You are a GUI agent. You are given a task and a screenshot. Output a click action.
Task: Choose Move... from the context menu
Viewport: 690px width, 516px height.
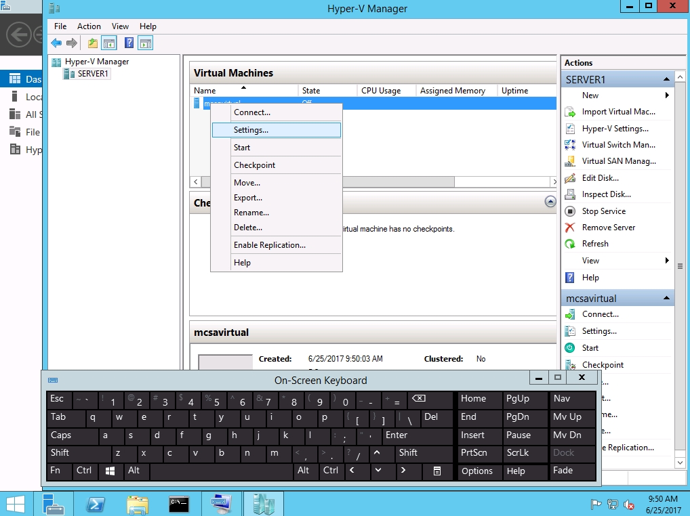point(277,182)
